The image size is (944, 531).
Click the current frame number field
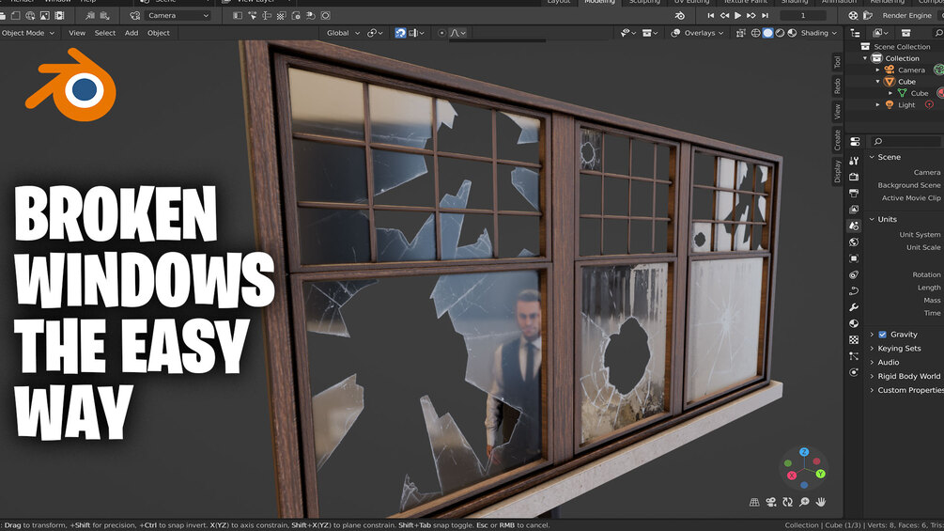tap(802, 16)
